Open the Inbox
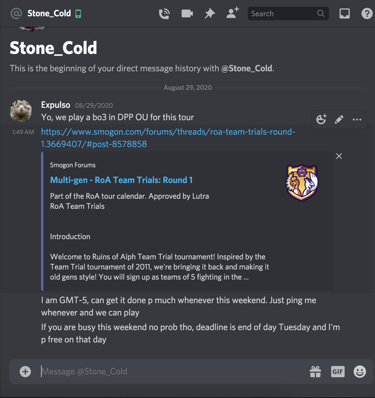 pyautogui.click(x=344, y=13)
